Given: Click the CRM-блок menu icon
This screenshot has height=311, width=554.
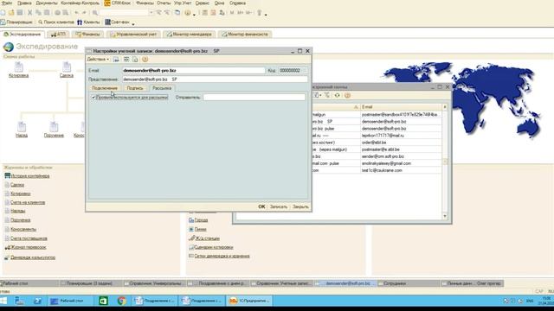Looking at the screenshot, I should 107,3.
